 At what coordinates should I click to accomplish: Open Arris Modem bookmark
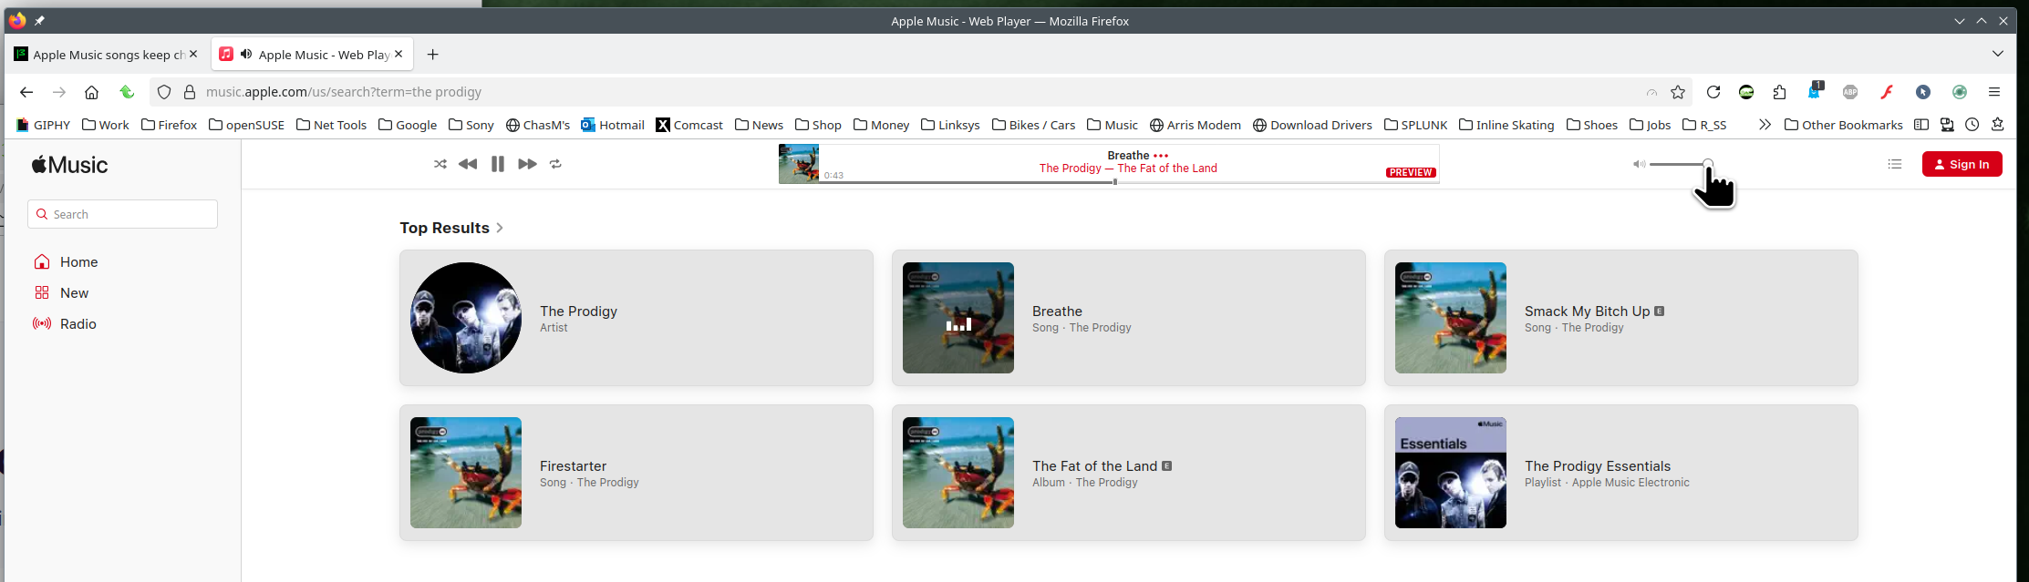tap(1196, 125)
